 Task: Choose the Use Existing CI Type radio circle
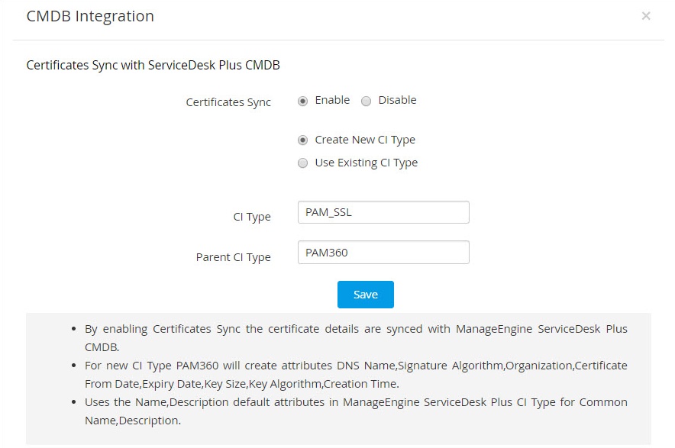click(303, 163)
